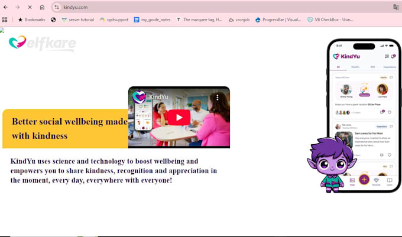View site information icon in address bar

57,7
